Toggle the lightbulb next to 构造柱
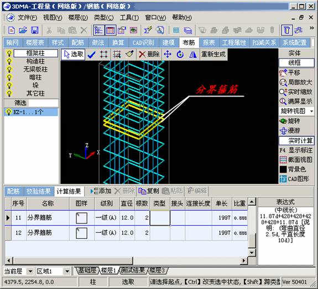The width and height of the screenshot is (318, 289). [9, 61]
